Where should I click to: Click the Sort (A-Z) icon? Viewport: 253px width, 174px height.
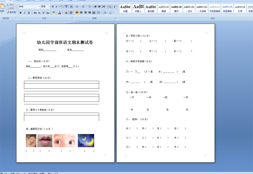pyautogui.click(x=110, y=6)
